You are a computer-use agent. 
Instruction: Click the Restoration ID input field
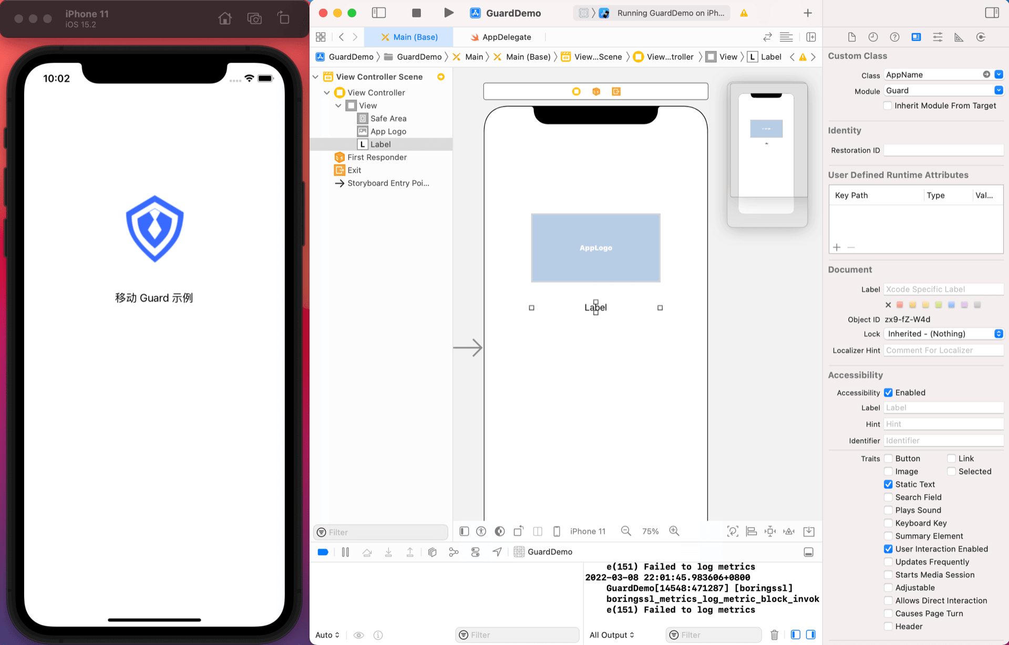click(x=943, y=150)
